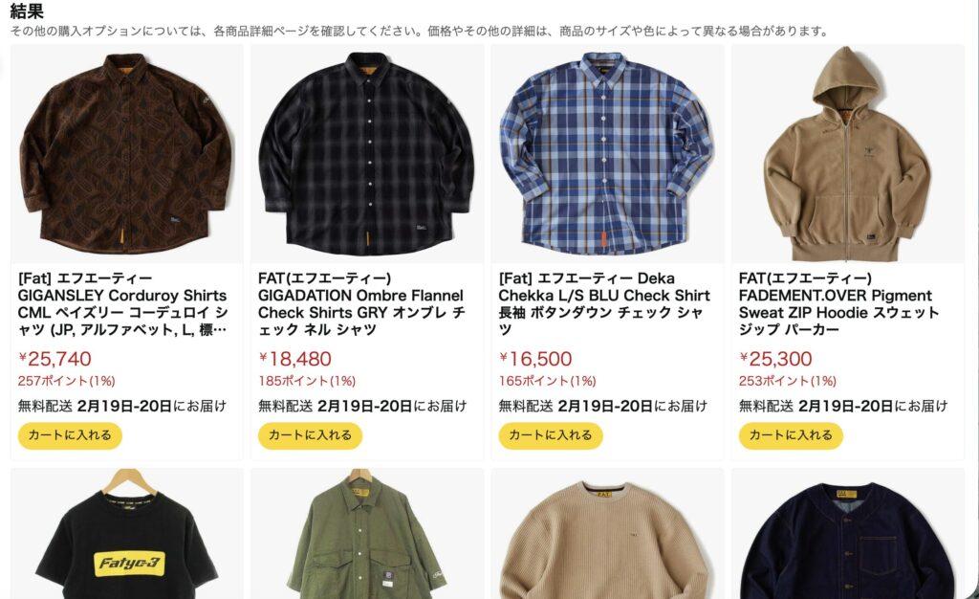Open the navy denim collarless jacket image
This screenshot has width=979, height=599.
[x=848, y=533]
